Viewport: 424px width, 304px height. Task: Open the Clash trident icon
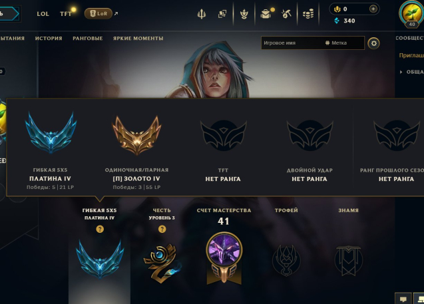click(202, 14)
